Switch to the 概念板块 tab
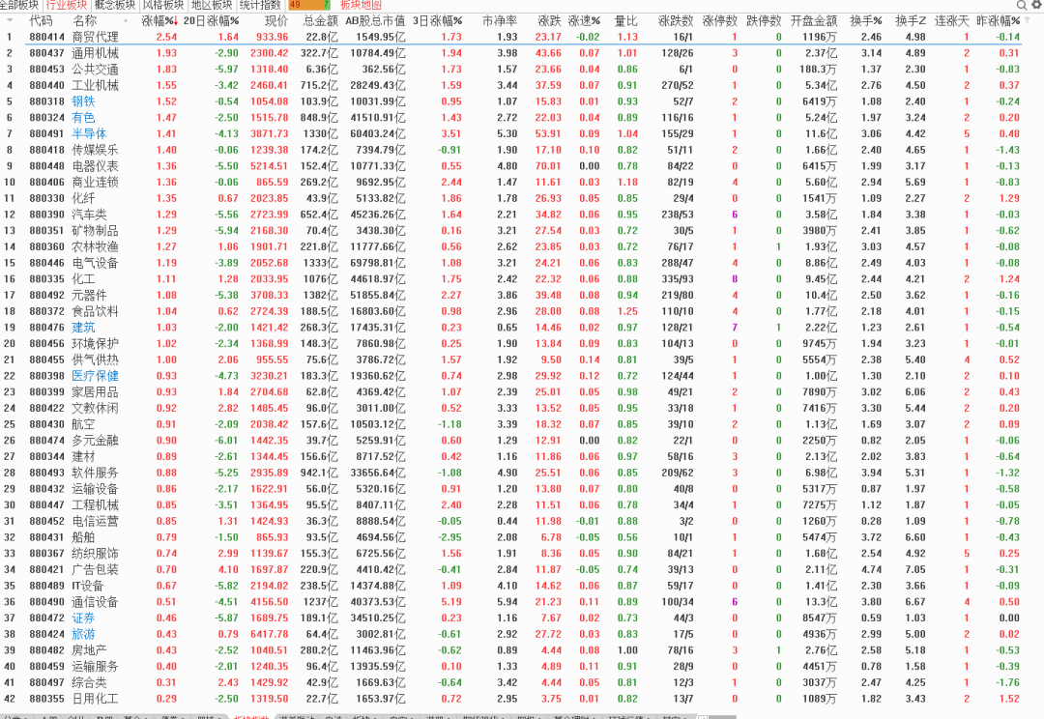 click(x=114, y=5)
